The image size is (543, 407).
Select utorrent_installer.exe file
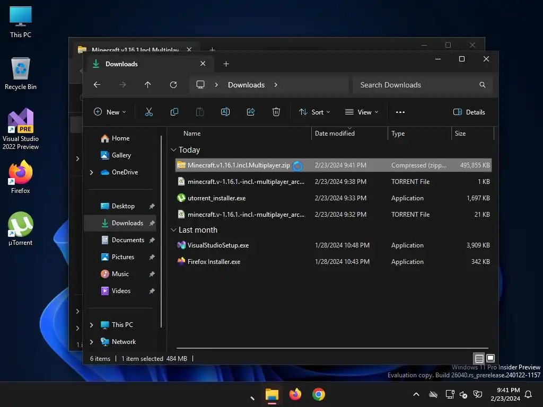[333, 198]
